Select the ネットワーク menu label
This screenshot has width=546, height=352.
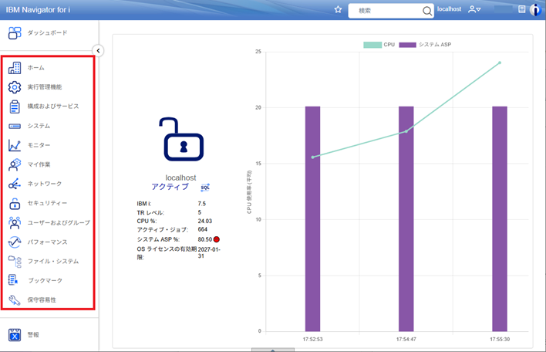pos(45,184)
